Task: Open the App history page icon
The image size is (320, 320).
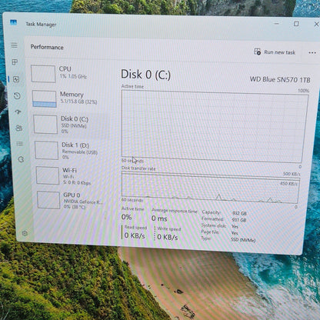Action: pyautogui.click(x=17, y=96)
